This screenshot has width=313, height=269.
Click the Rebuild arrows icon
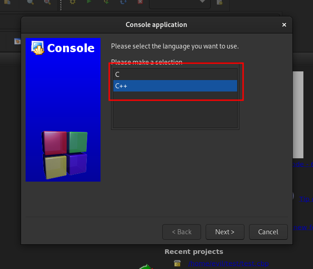click(x=123, y=2)
